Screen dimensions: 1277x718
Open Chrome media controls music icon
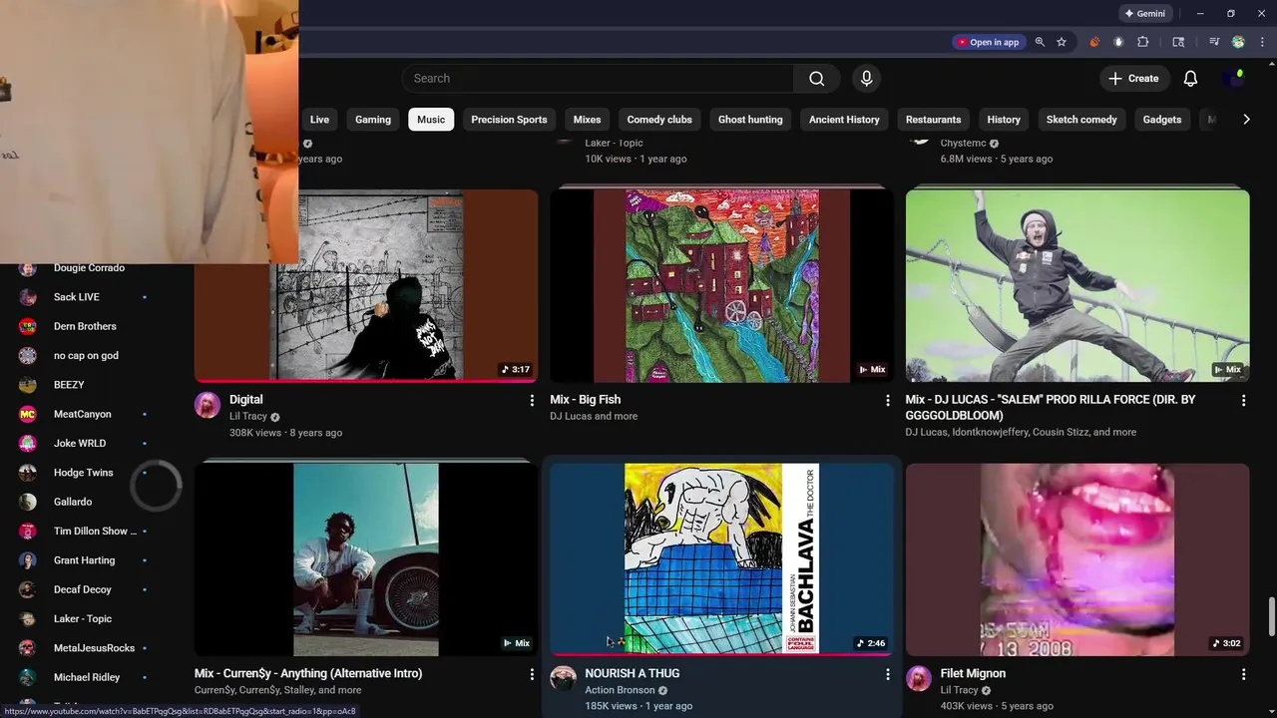[x=1214, y=42]
